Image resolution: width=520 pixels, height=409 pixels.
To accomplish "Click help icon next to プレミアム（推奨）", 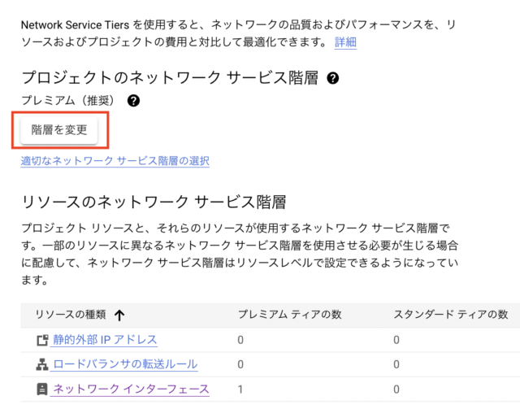I will [x=133, y=100].
